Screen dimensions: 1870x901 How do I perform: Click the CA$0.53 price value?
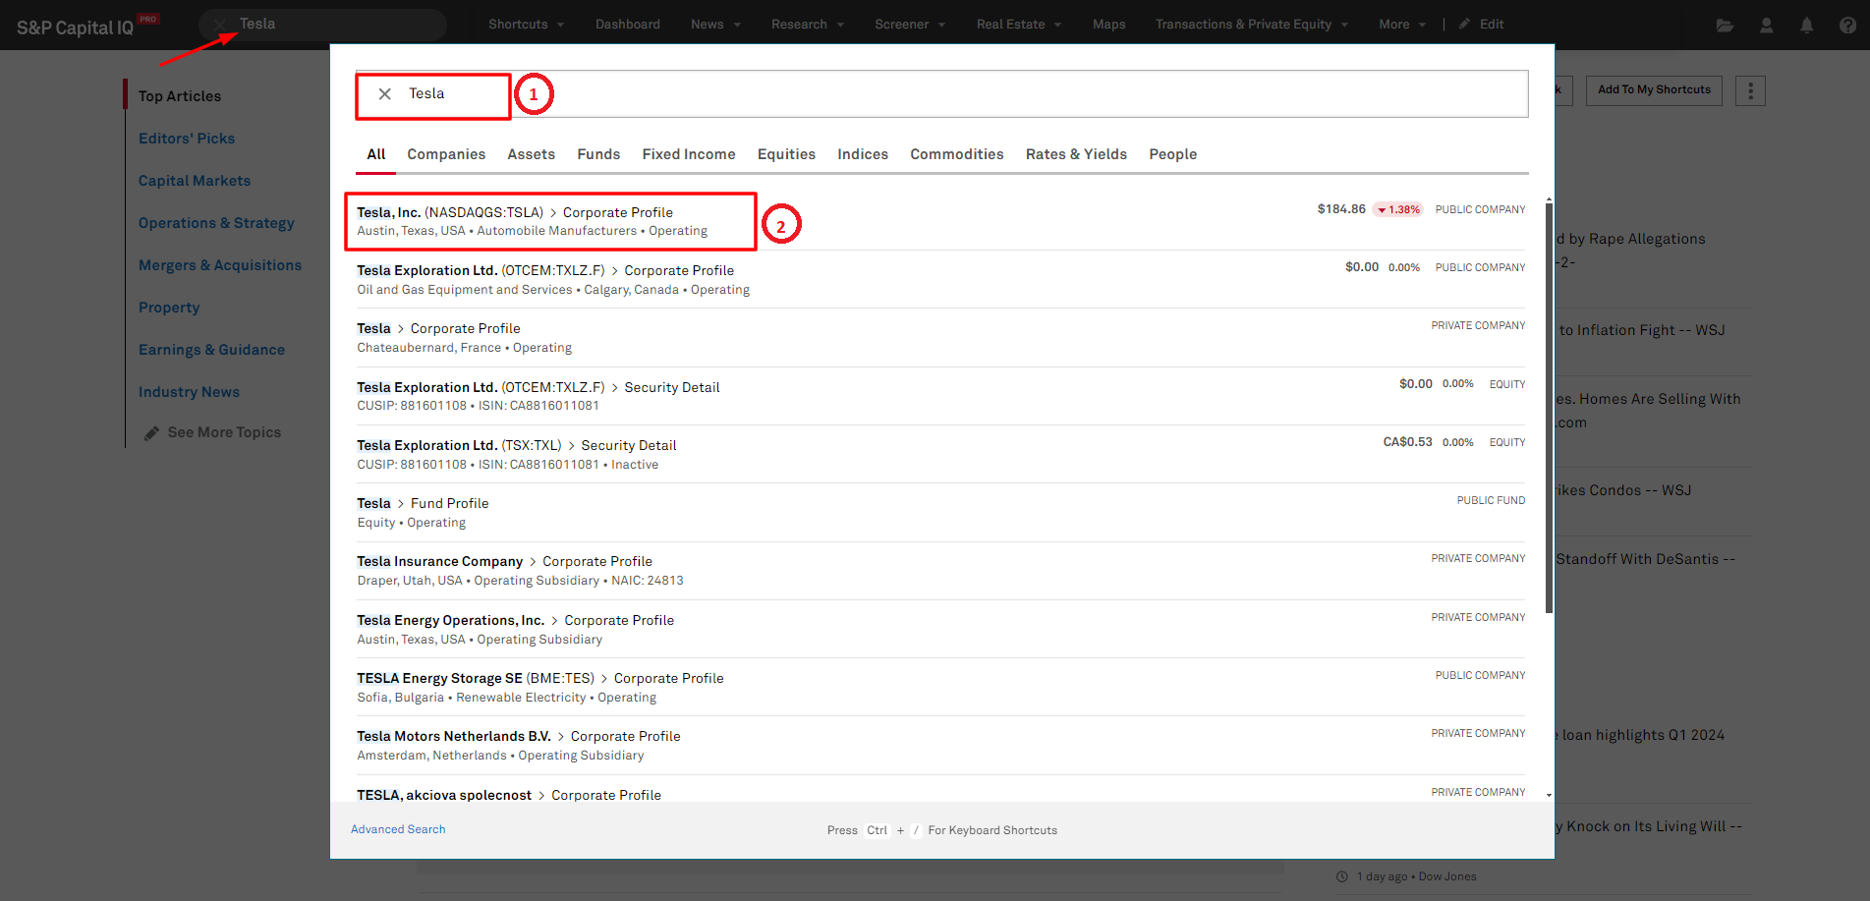(x=1407, y=442)
